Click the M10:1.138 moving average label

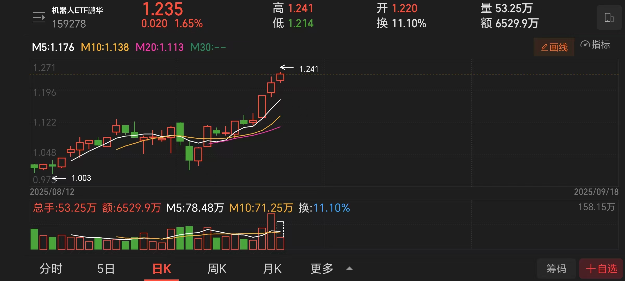pyautogui.click(x=105, y=47)
